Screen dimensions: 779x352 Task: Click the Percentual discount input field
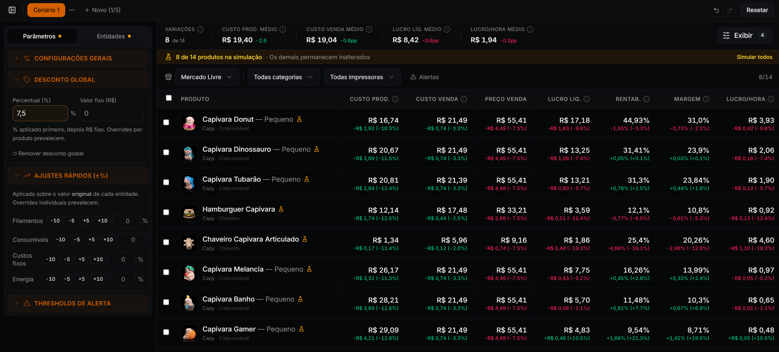pos(40,113)
